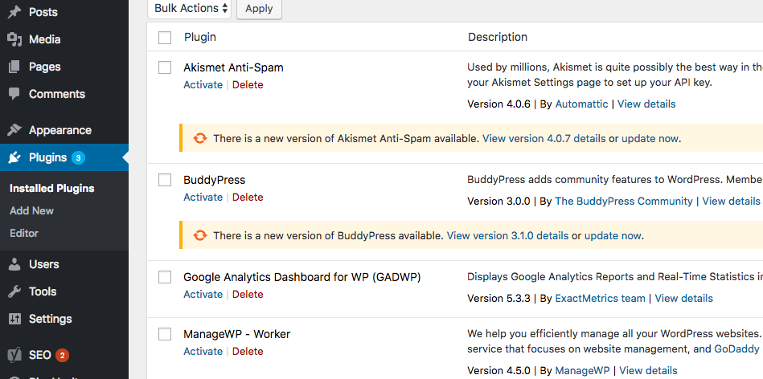
Task: View details for ManageWP - Worker
Action: click(x=648, y=371)
